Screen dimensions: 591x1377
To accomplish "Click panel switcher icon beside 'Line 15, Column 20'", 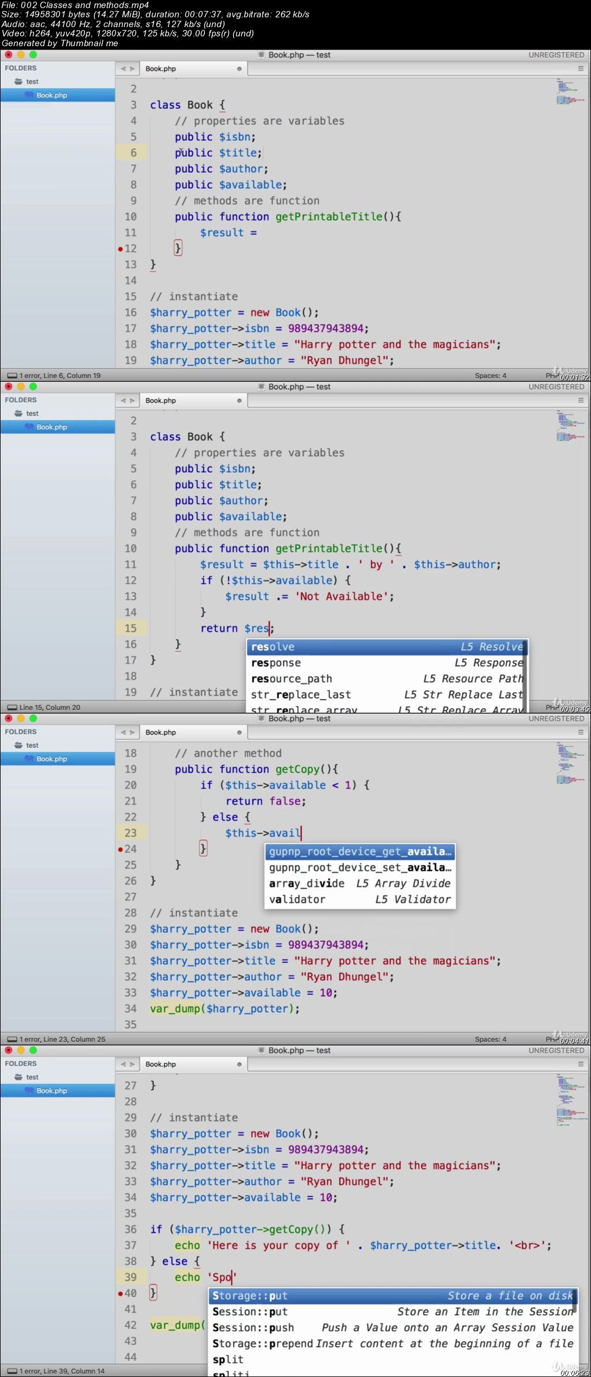I will (x=12, y=707).
